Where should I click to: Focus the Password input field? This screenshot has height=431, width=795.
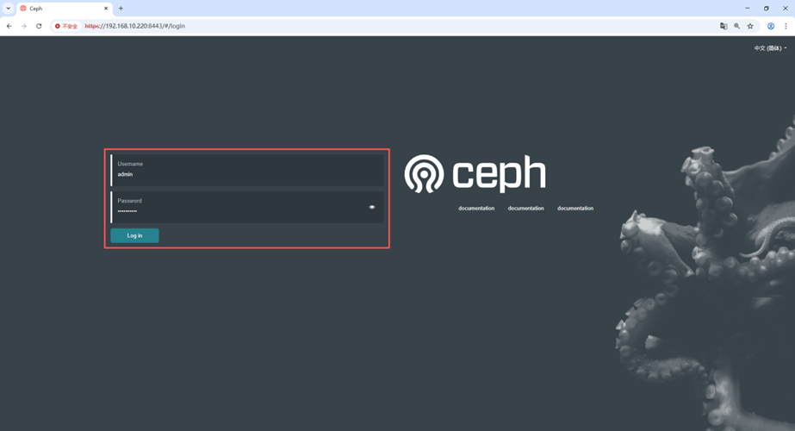(x=247, y=207)
